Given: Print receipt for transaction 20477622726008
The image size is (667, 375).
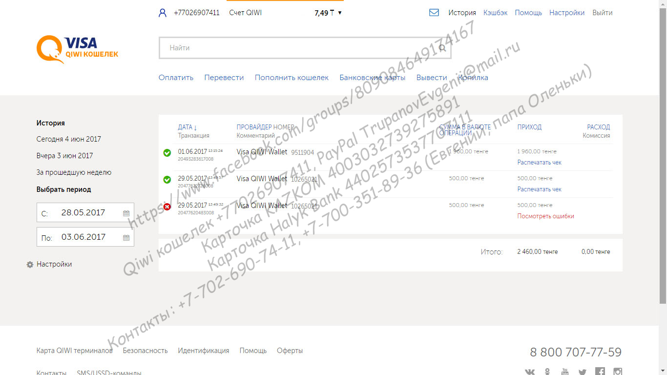Looking at the screenshot, I should (540, 189).
